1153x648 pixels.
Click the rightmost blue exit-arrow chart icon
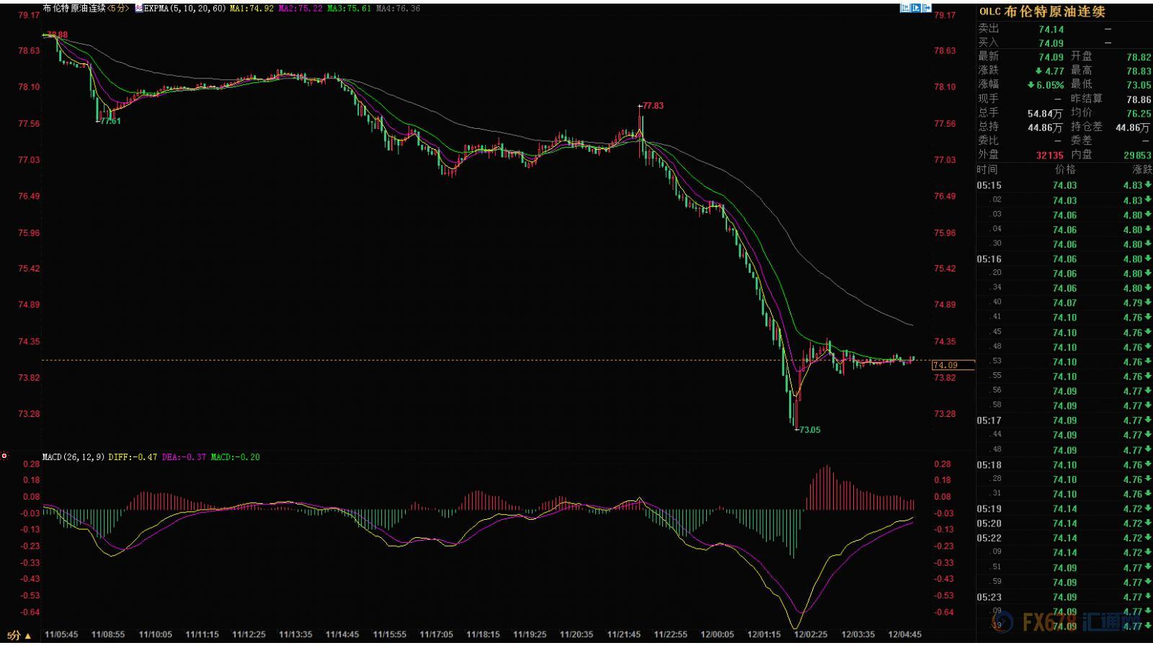coord(927,8)
